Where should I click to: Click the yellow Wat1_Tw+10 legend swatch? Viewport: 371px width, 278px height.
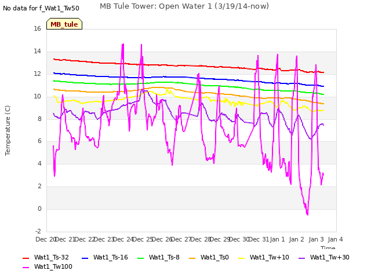241,258
